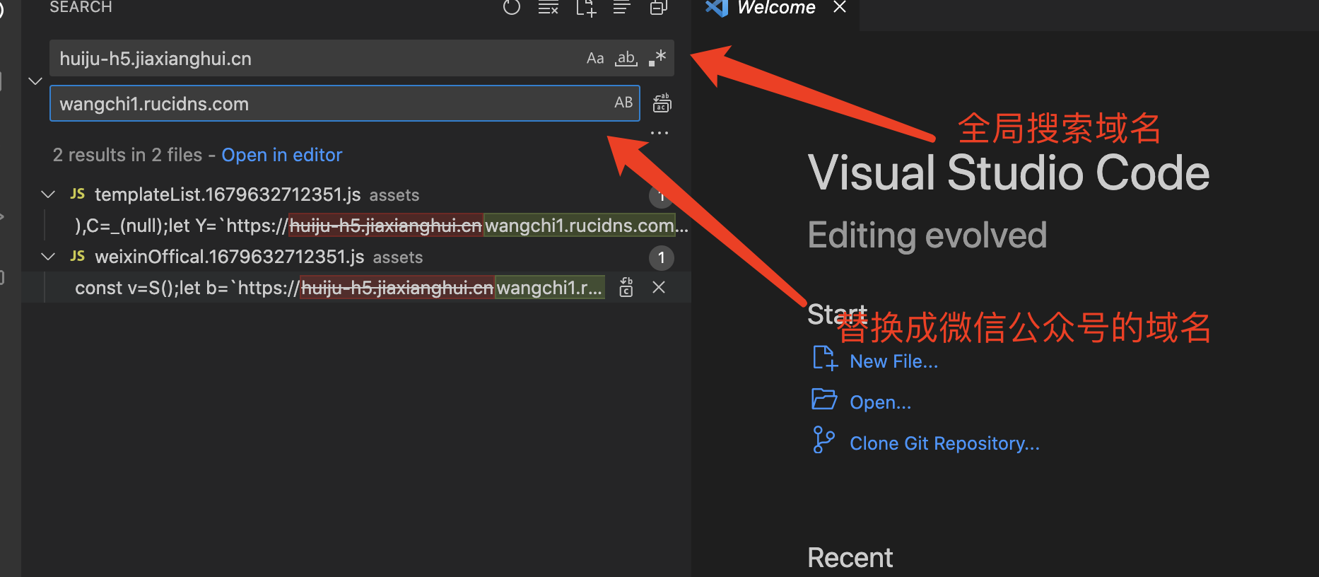1319x577 pixels.
Task: Click the Refresh search results icon
Action: tap(512, 7)
